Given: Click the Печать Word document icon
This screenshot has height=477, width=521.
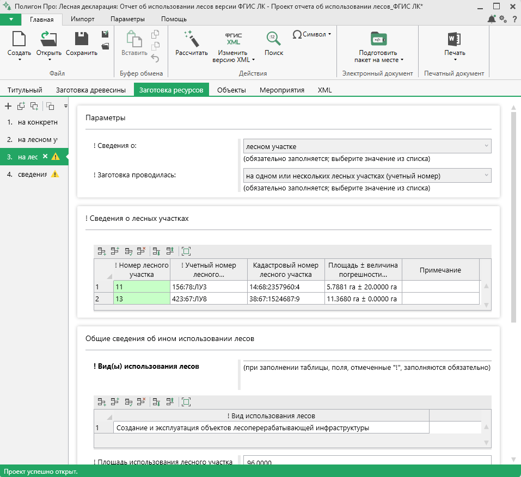Looking at the screenshot, I should (x=454, y=39).
